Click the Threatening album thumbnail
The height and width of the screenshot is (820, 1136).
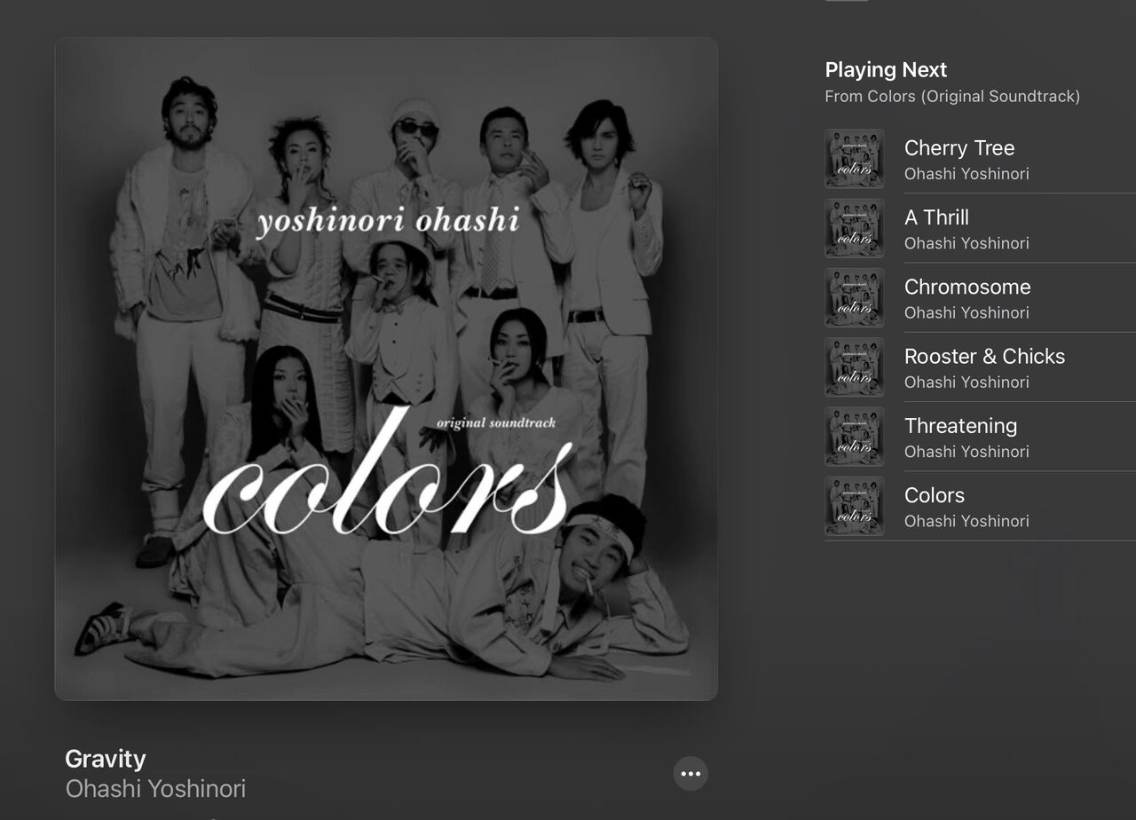(854, 437)
